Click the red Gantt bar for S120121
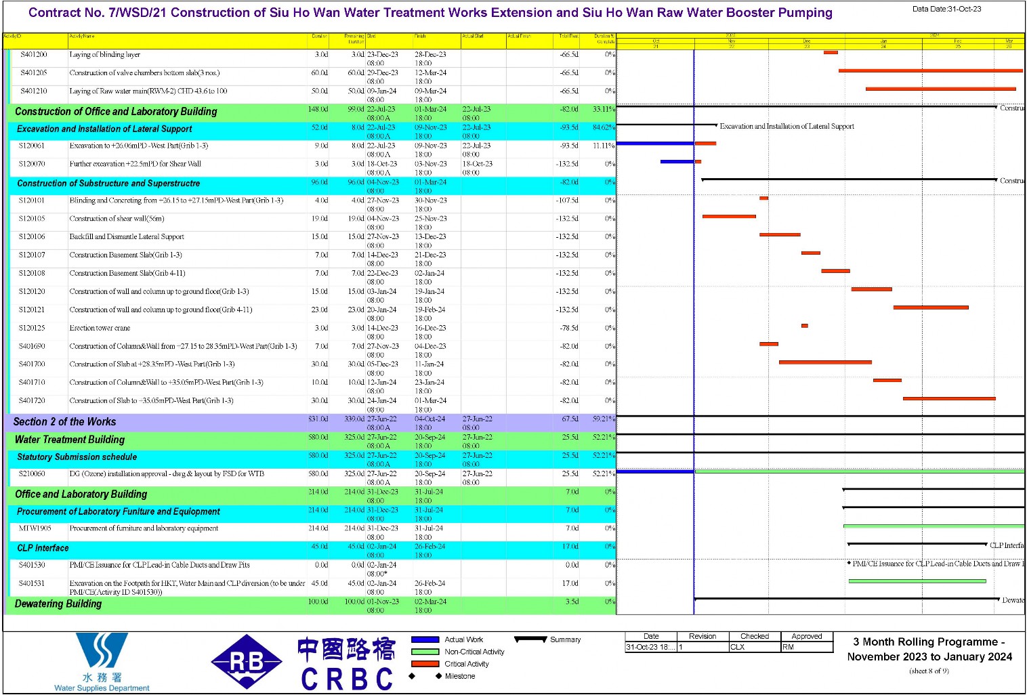The height and width of the screenshot is (695, 1027). pyautogui.click(x=931, y=308)
